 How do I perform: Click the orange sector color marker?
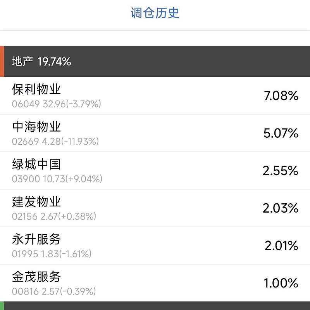click(x=2, y=61)
